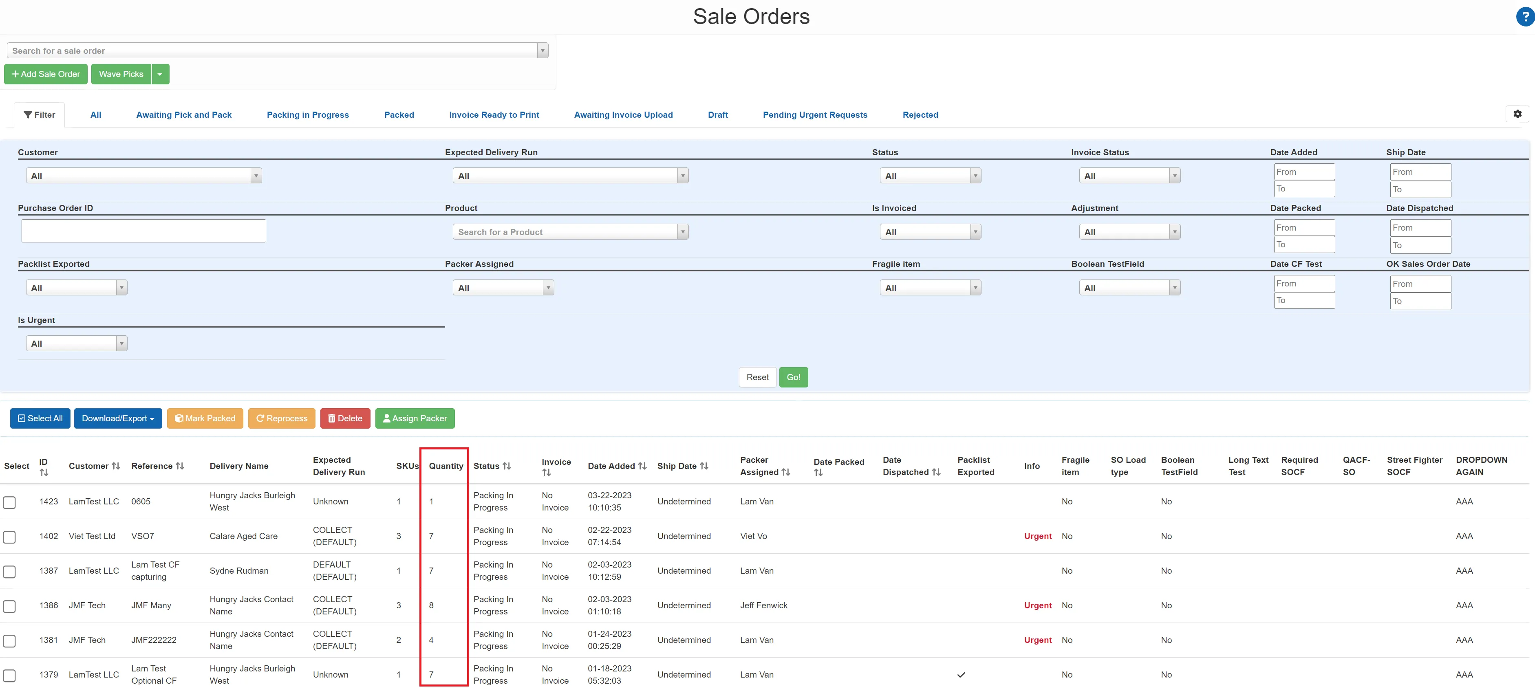Open the Fragile item filter dropdown
The width and height of the screenshot is (1535, 691).
(x=930, y=288)
